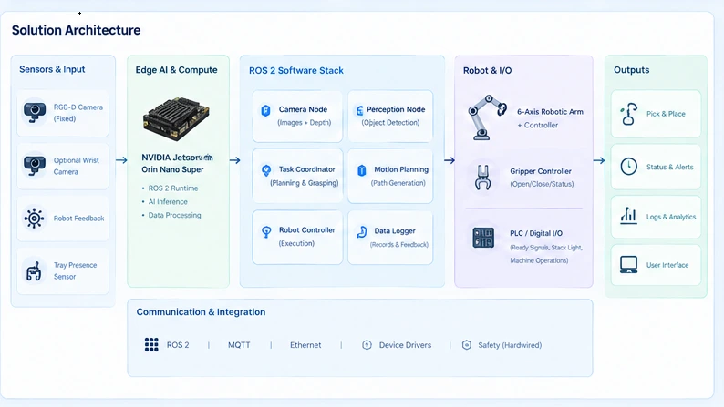This screenshot has height=407, width=724.
Task: Click the Gripper Controller label
Action: tap(541, 171)
